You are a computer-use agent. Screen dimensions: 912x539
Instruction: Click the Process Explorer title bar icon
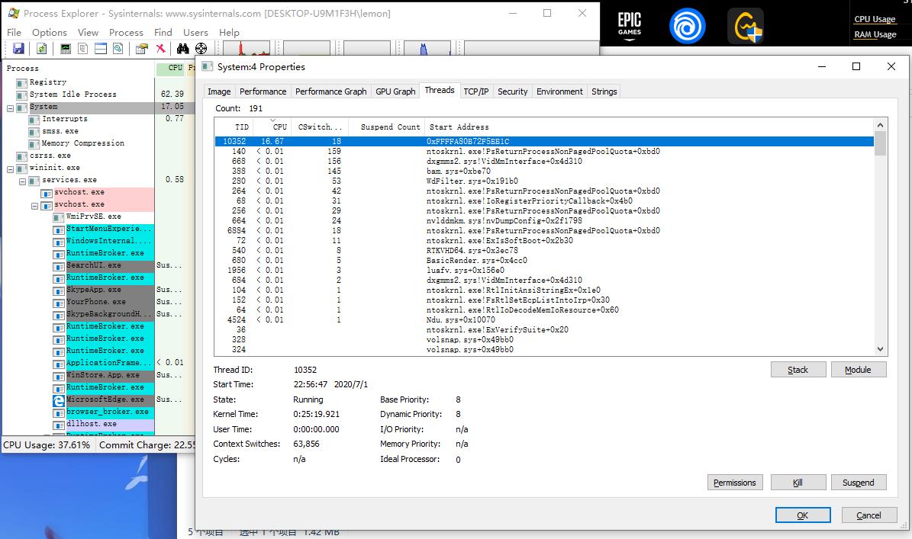click(14, 13)
